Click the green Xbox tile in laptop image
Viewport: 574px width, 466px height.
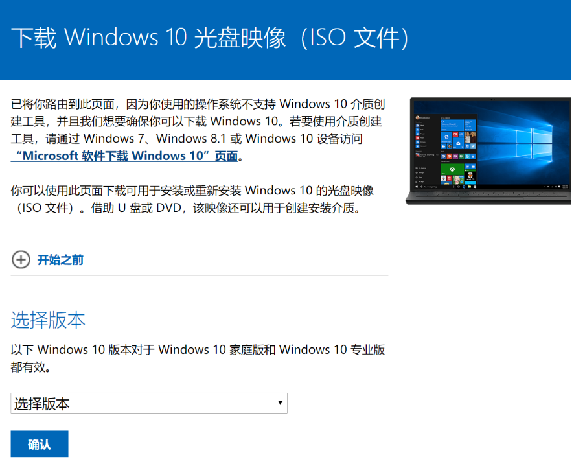452,169
